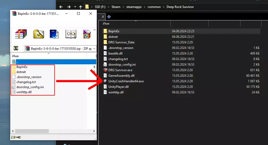
Task: Click BepInEx folder icon in Explorer
Action: 105,31
